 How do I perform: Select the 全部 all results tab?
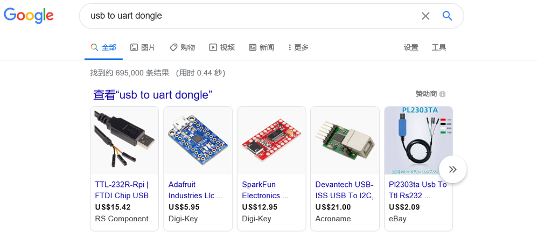tap(103, 47)
